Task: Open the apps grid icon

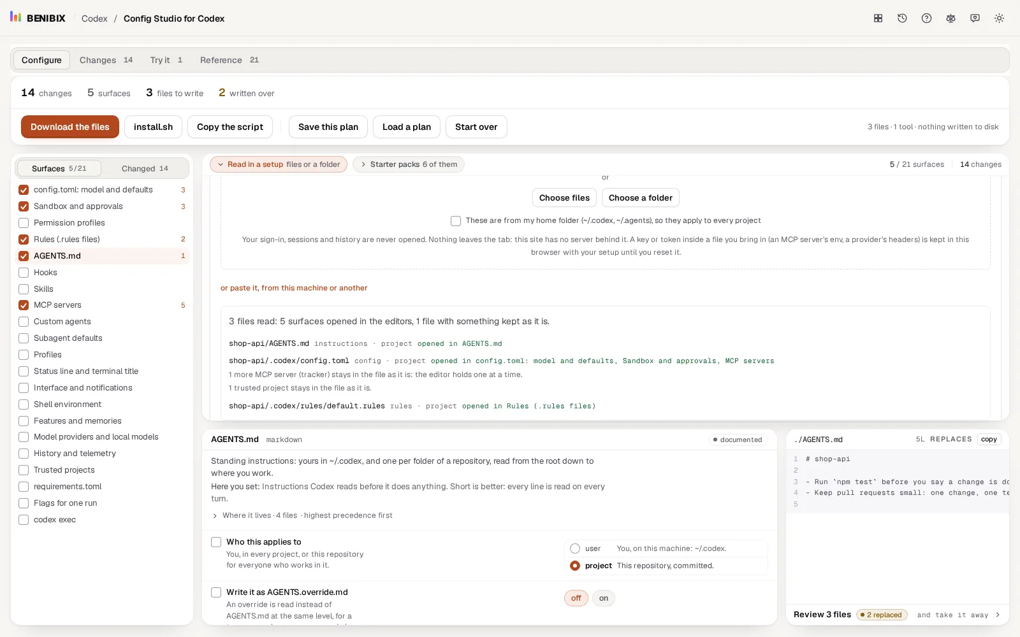Action: 878,18
